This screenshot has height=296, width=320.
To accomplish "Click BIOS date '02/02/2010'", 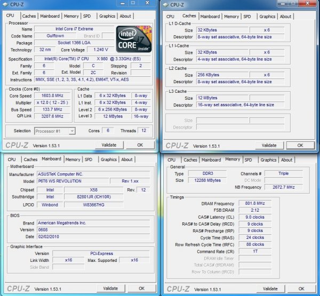I will (x=93, y=237).
